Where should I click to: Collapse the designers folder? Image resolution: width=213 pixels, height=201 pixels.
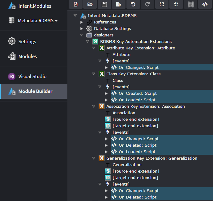point(82,35)
